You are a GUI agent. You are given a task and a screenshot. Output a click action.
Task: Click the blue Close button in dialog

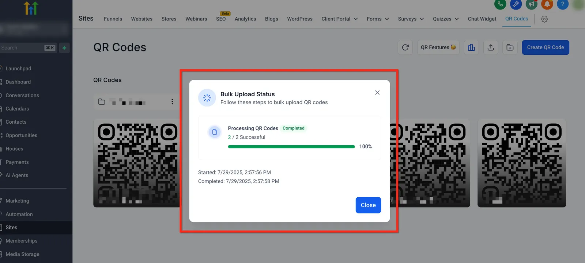pos(368,205)
